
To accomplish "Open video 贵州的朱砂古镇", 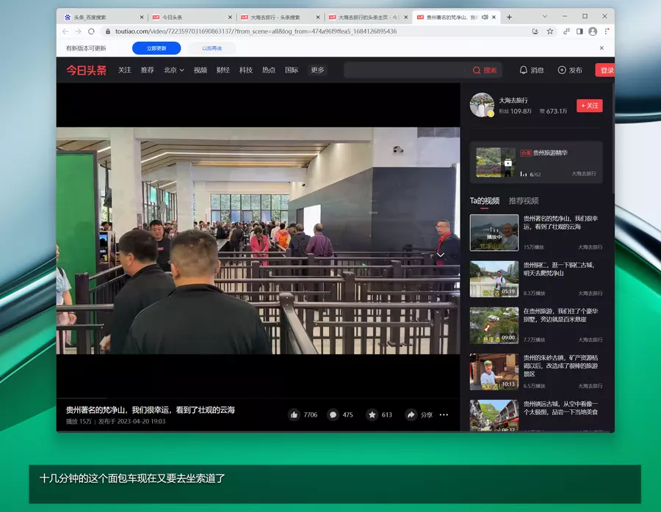I will (560, 365).
